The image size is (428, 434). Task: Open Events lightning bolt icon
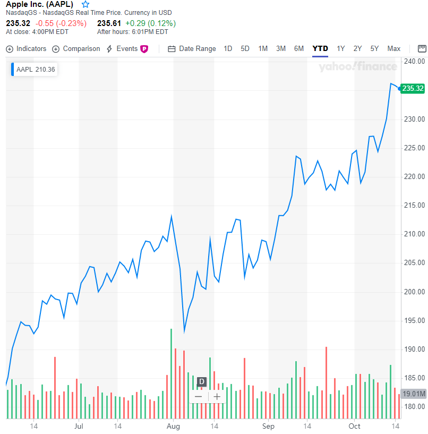[109, 49]
